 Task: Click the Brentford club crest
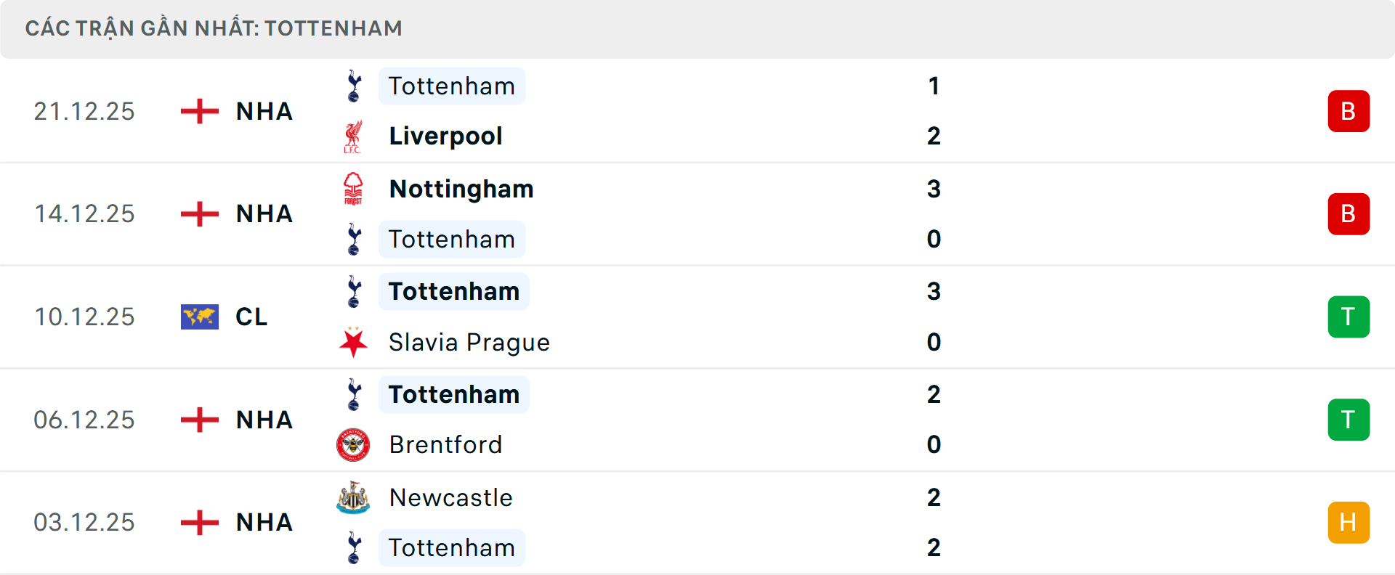[354, 445]
